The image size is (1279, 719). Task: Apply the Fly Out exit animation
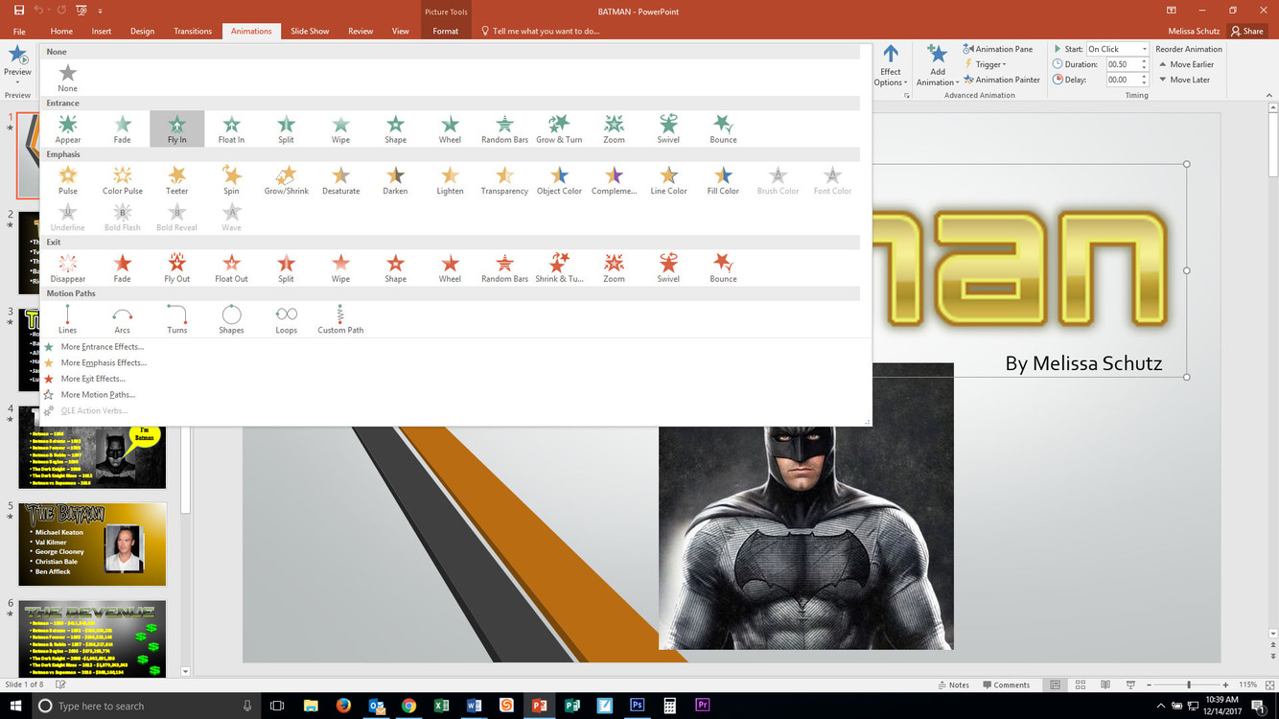coord(177,267)
